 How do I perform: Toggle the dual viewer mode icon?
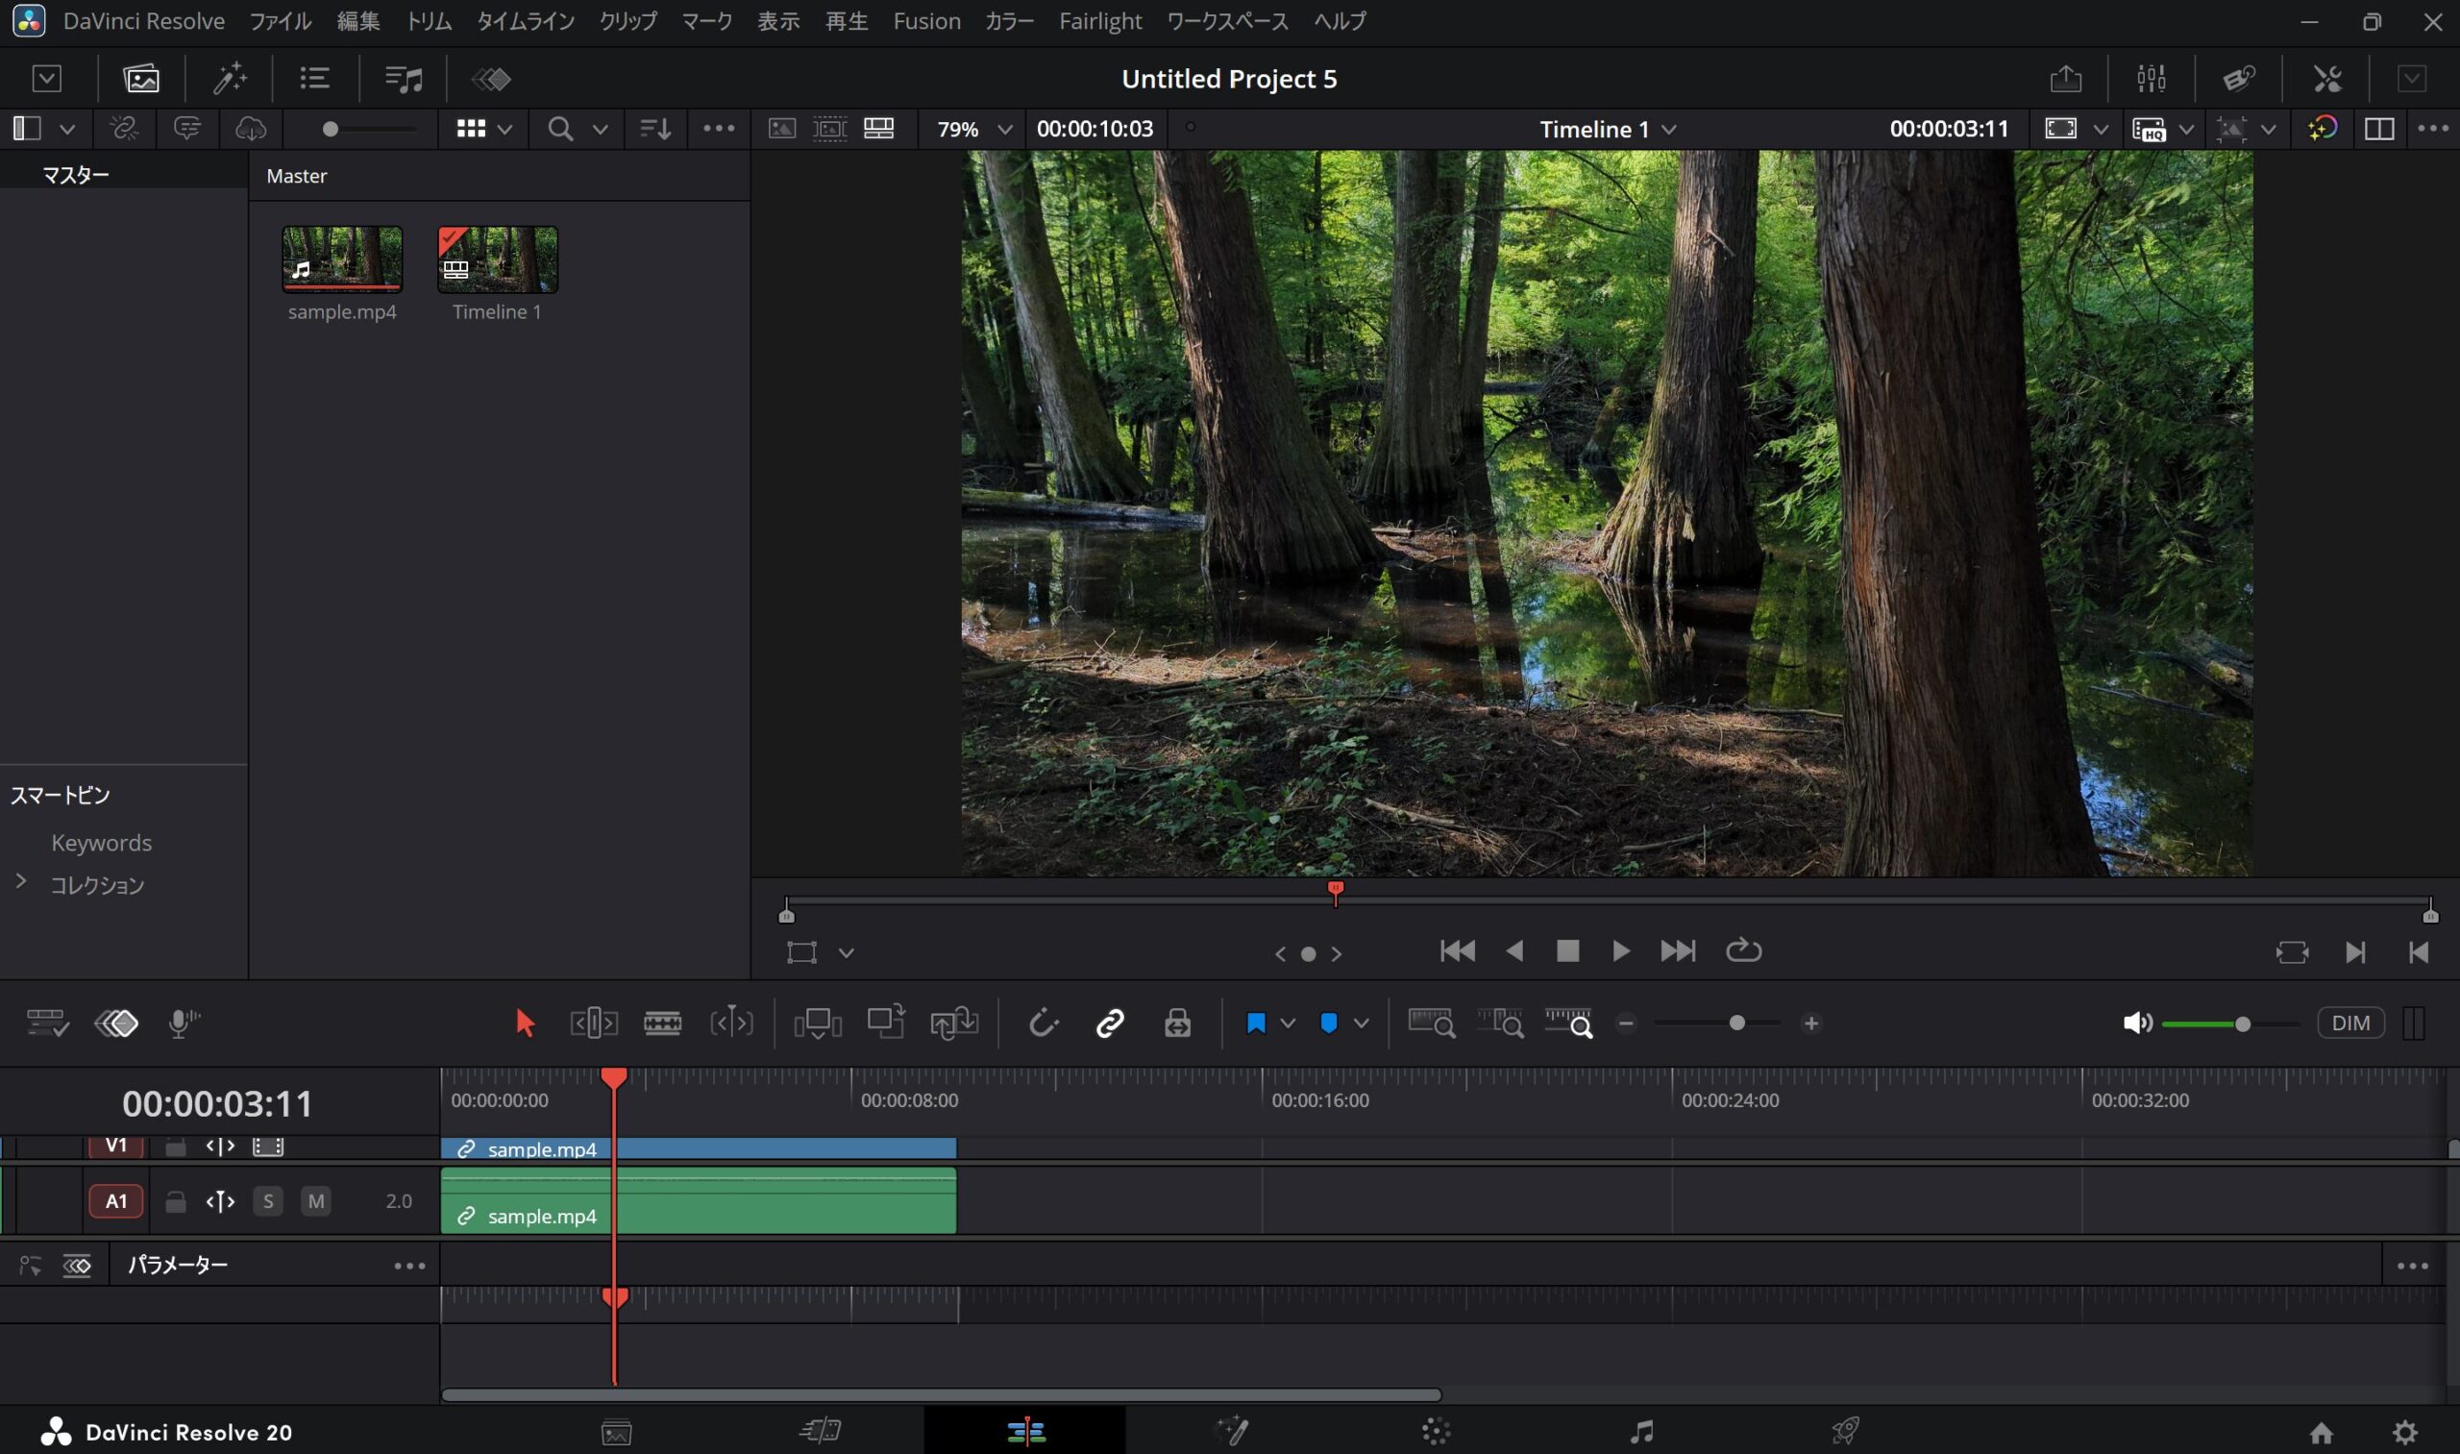pos(2378,129)
